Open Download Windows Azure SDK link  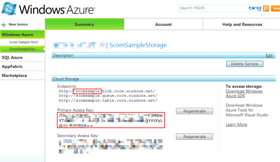[x=244, y=93]
